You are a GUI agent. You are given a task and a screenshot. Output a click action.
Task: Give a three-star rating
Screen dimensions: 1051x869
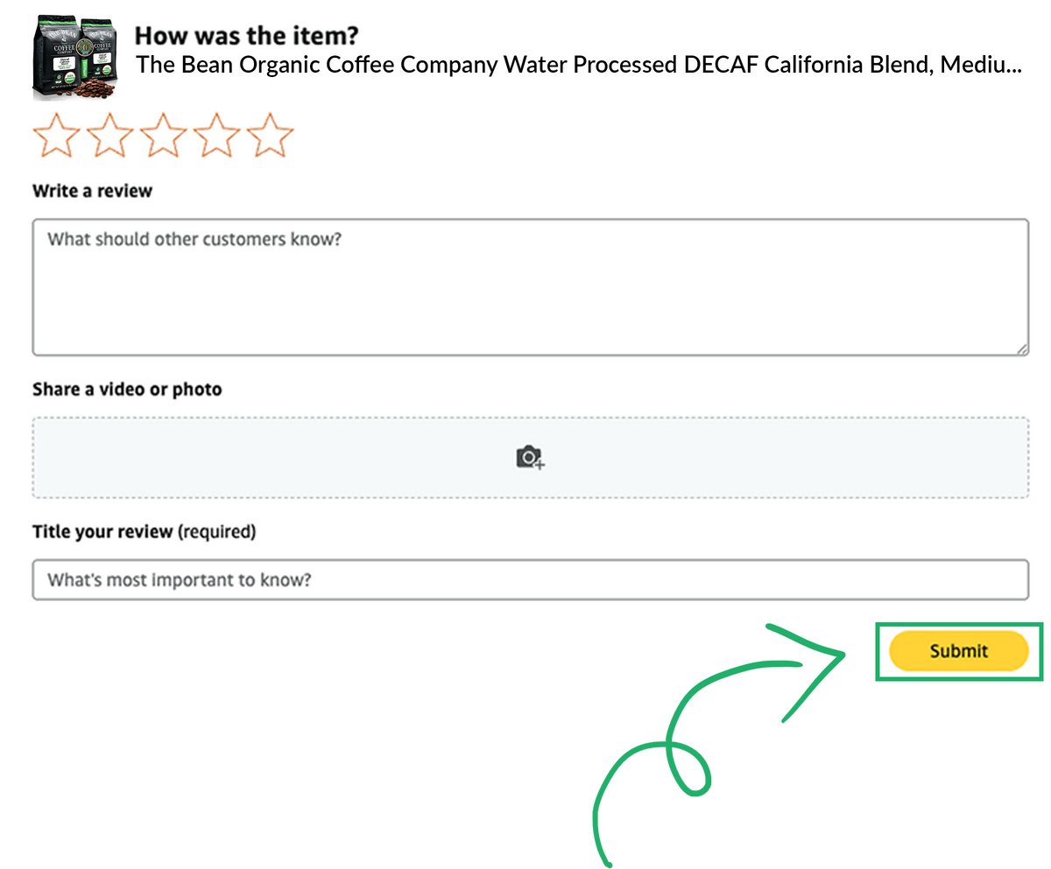(x=164, y=135)
